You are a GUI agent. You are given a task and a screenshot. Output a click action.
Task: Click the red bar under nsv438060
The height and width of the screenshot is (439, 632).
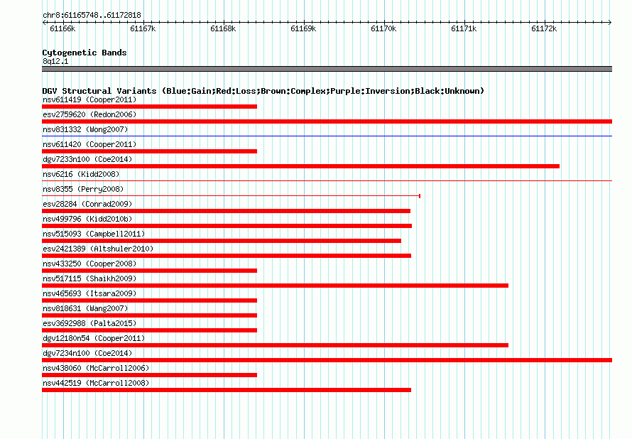[150, 375]
